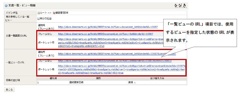Click the view icon beside 自分の担当

[38, 18]
